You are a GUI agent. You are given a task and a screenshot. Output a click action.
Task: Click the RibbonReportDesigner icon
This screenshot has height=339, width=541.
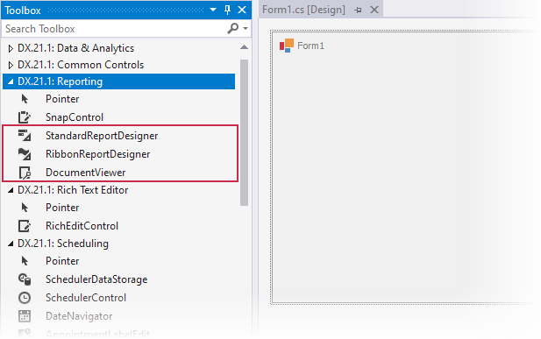tap(25, 154)
